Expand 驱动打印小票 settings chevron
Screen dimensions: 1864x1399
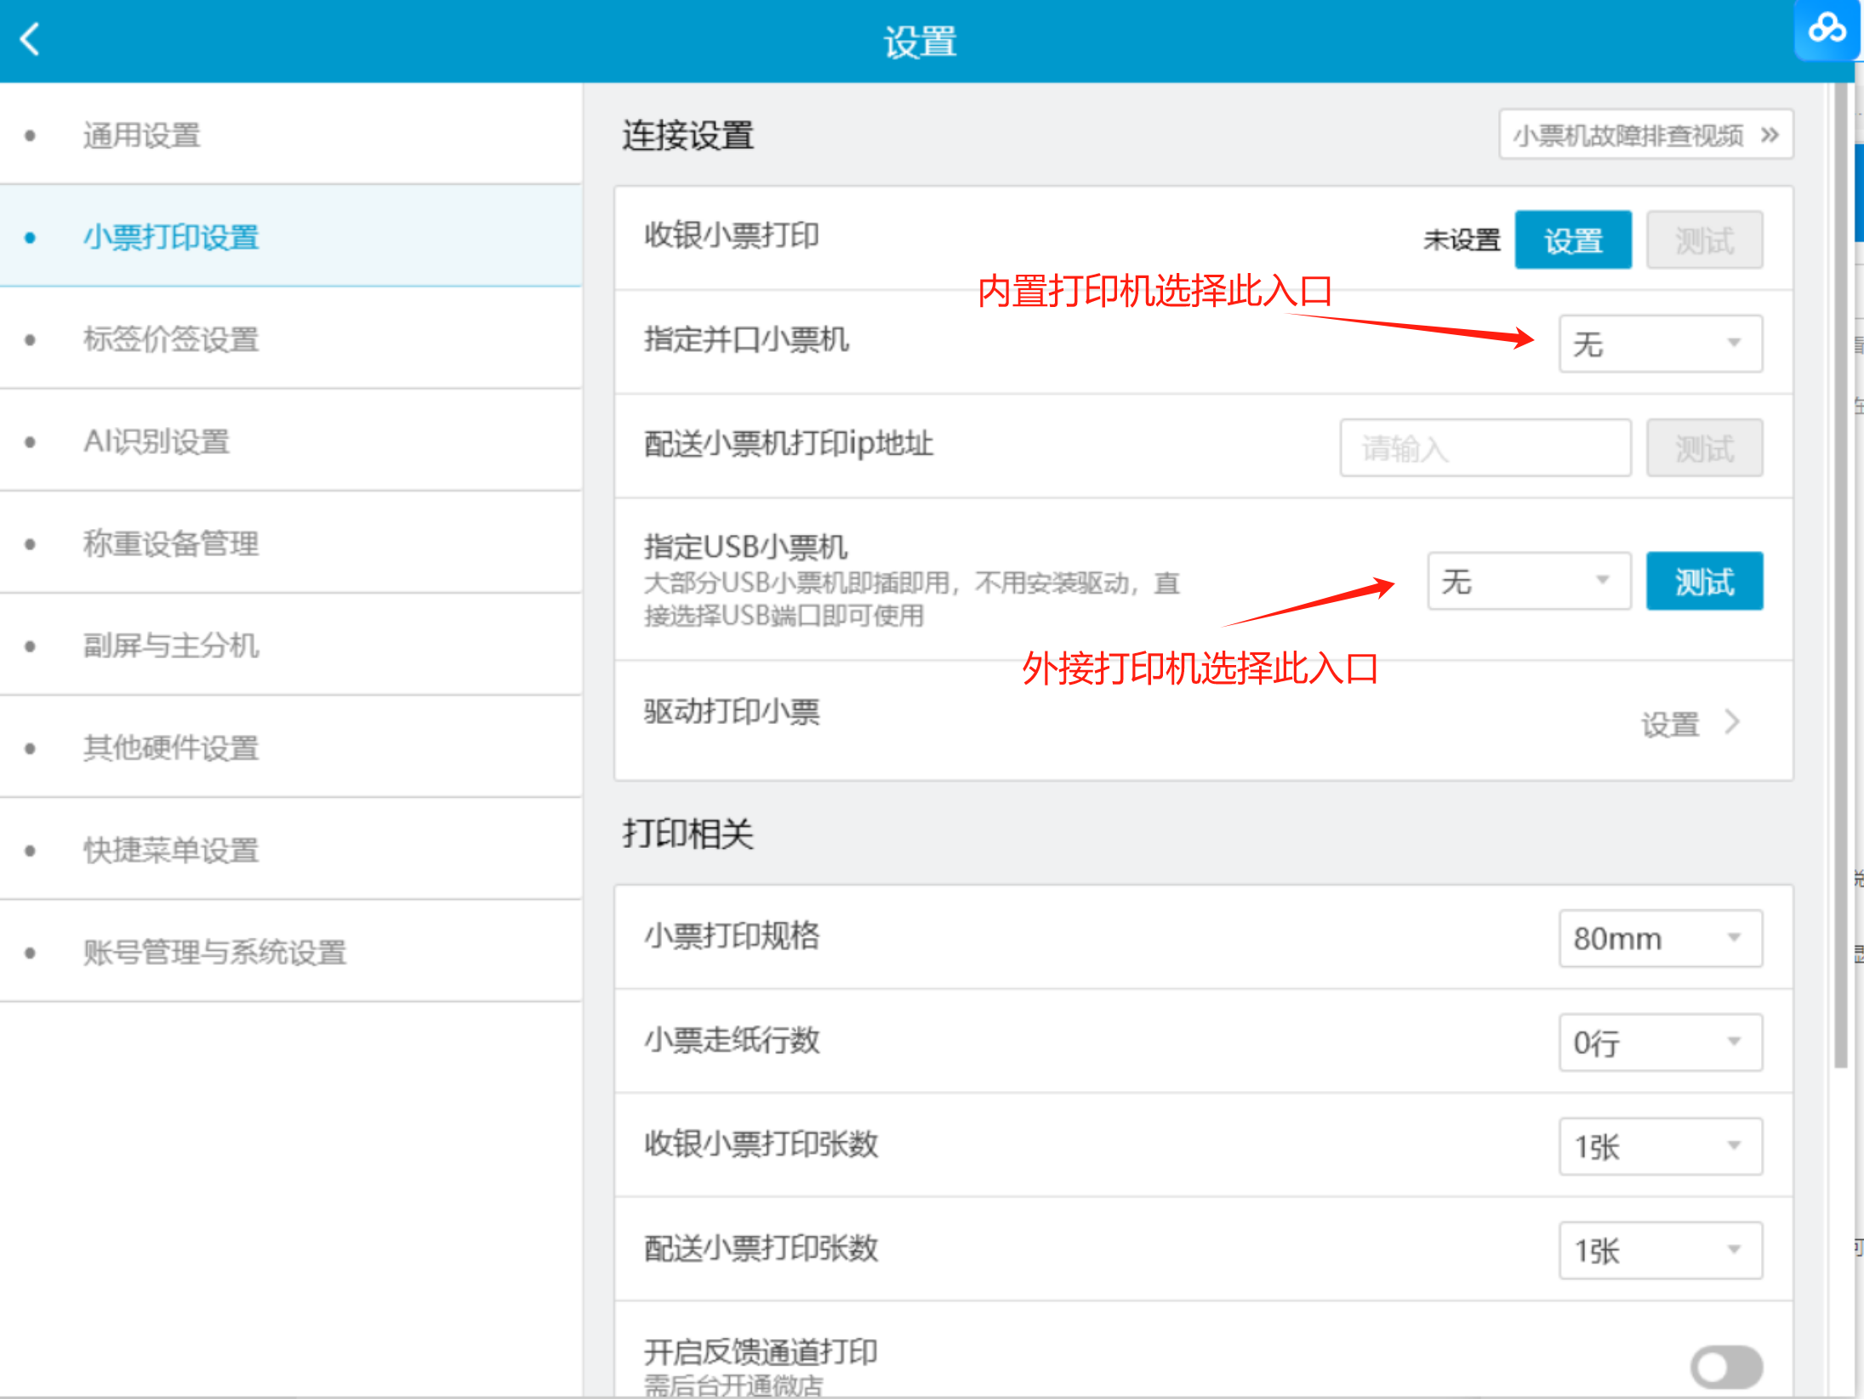pos(1730,723)
